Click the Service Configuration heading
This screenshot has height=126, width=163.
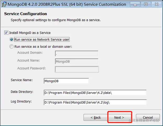click(26, 14)
